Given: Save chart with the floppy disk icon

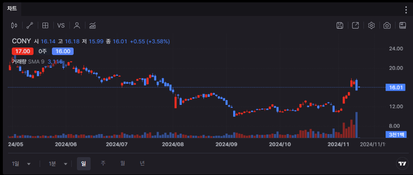Looking at the screenshot, I should click(x=340, y=25).
